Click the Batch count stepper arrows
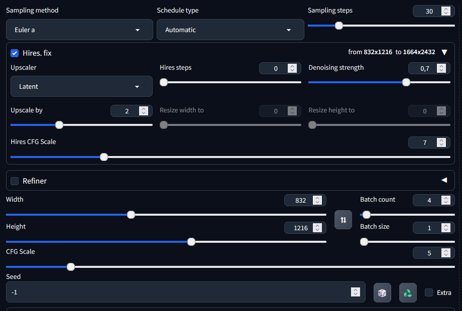Screen dimensions: 462x311 (x=445, y=200)
